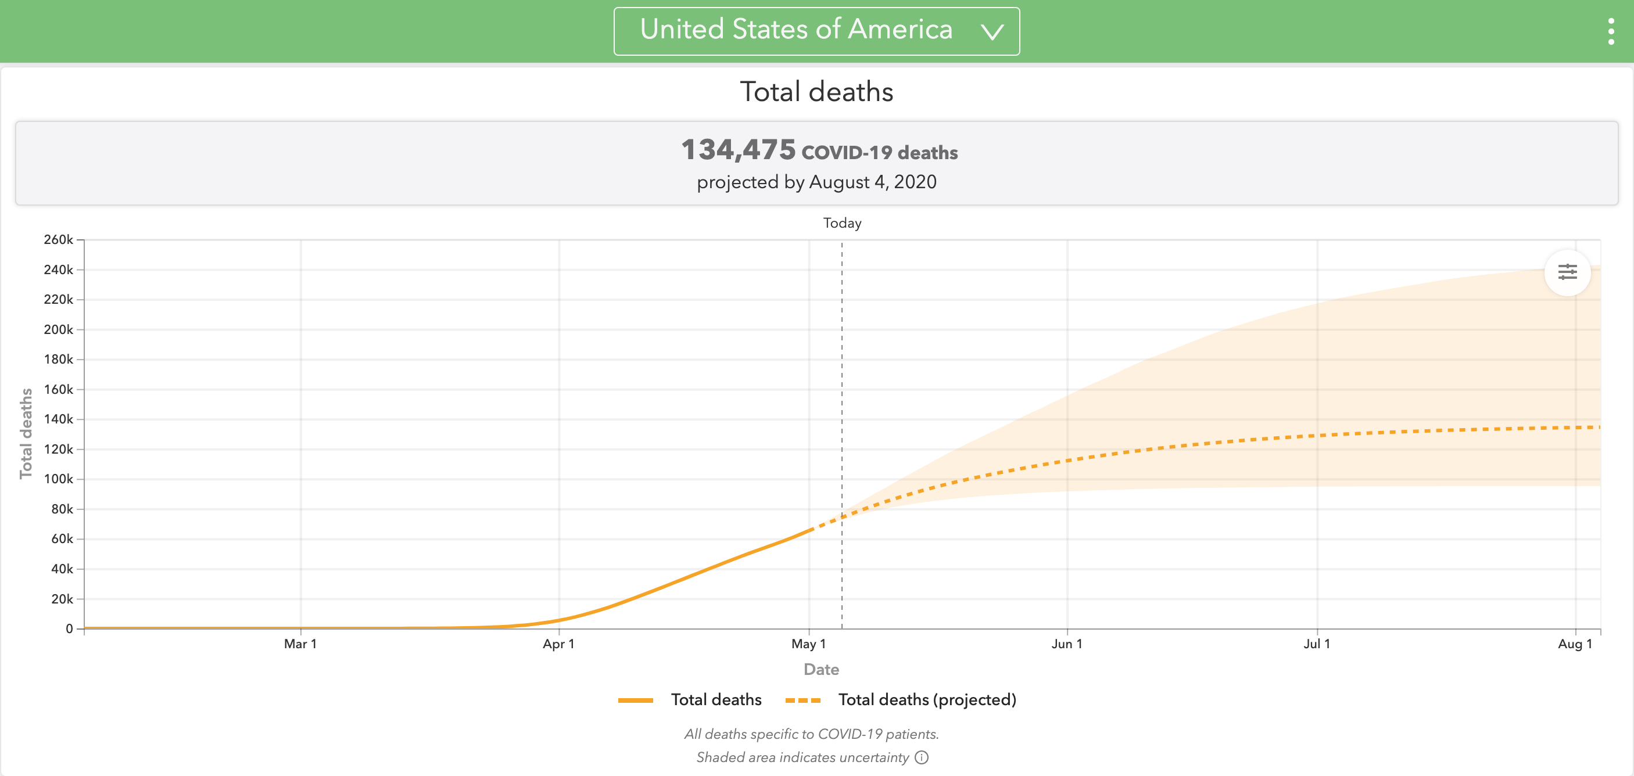
Task: Click the info icon beside uncertainty note
Action: click(x=922, y=757)
